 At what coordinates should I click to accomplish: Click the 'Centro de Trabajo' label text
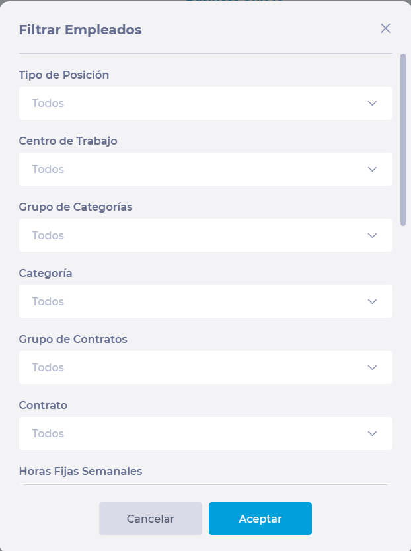pos(69,141)
